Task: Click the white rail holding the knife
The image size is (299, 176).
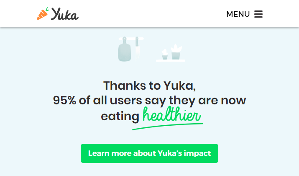Action: click(131, 39)
